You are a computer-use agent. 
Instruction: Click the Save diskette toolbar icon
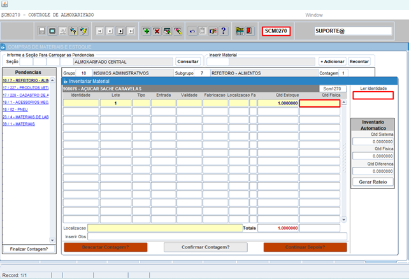click(42, 31)
